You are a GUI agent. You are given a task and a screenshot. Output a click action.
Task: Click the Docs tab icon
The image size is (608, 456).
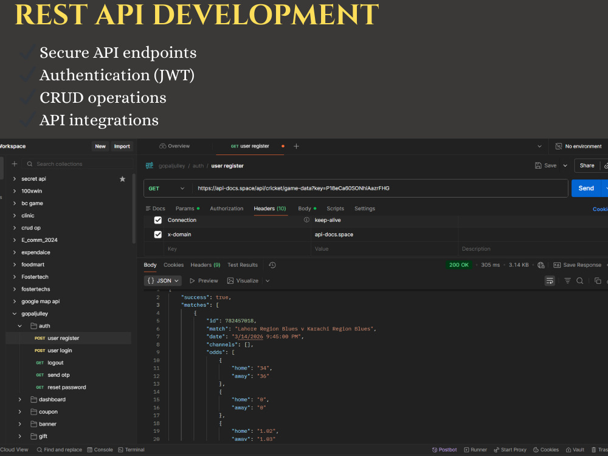click(148, 209)
